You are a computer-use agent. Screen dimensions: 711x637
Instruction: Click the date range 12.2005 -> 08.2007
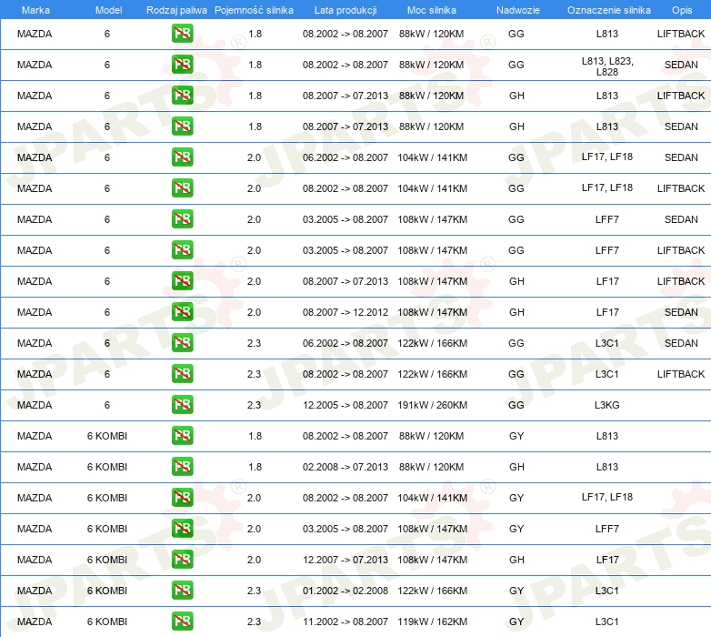[x=345, y=405]
